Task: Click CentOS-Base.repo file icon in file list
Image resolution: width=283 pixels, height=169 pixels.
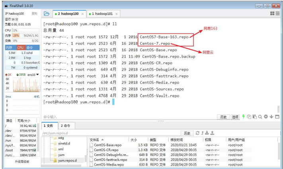Action: [x=91, y=145]
